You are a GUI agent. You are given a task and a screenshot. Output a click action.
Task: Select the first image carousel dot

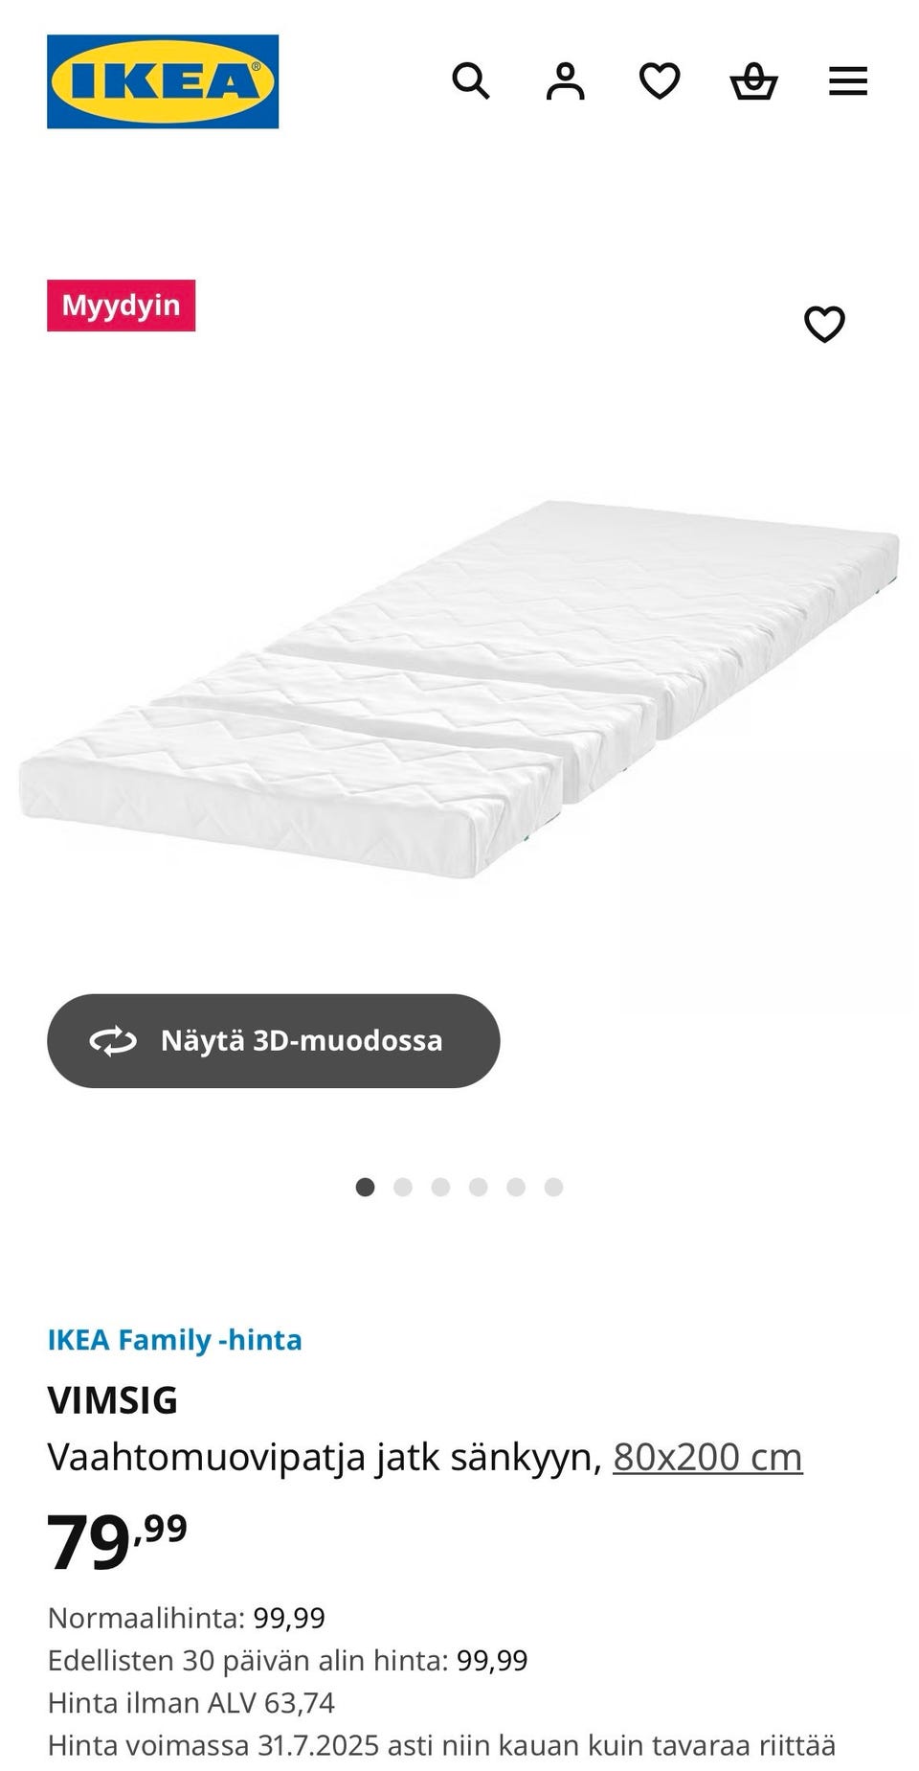[365, 1187]
